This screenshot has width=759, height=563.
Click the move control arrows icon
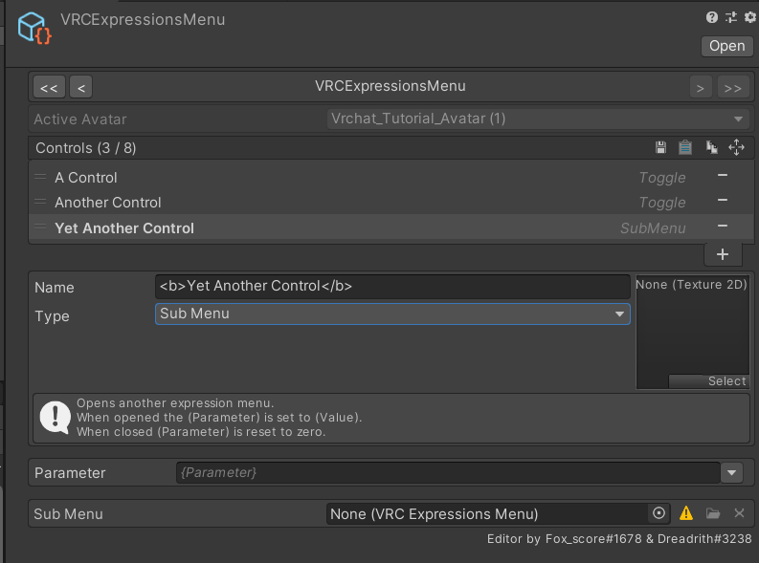click(736, 147)
